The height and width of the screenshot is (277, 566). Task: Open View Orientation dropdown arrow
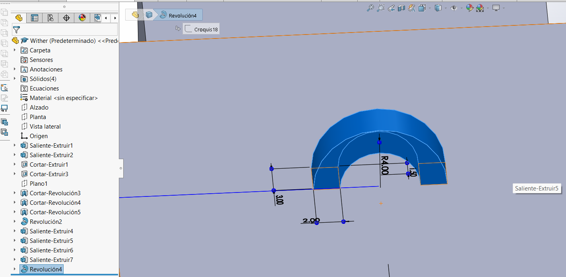(429, 8)
